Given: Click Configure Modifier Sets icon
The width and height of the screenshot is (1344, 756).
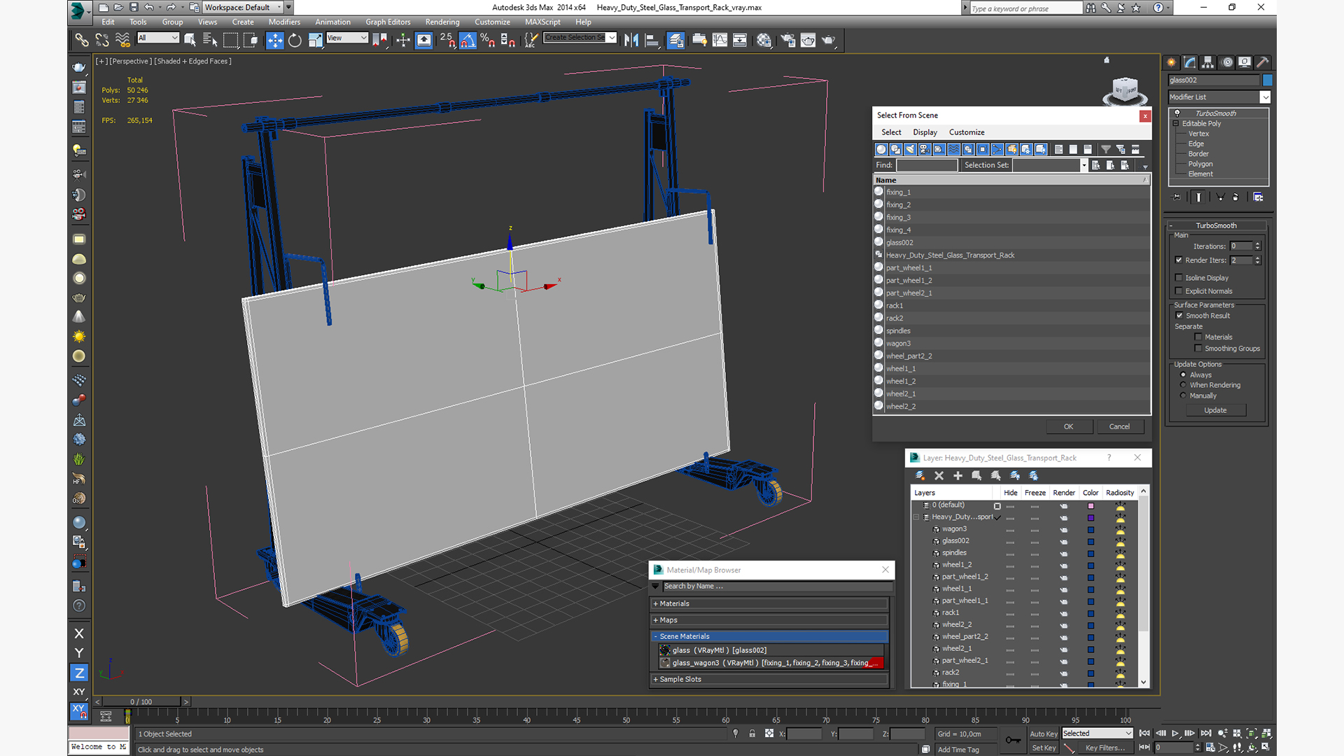Looking at the screenshot, I should pos(1258,197).
